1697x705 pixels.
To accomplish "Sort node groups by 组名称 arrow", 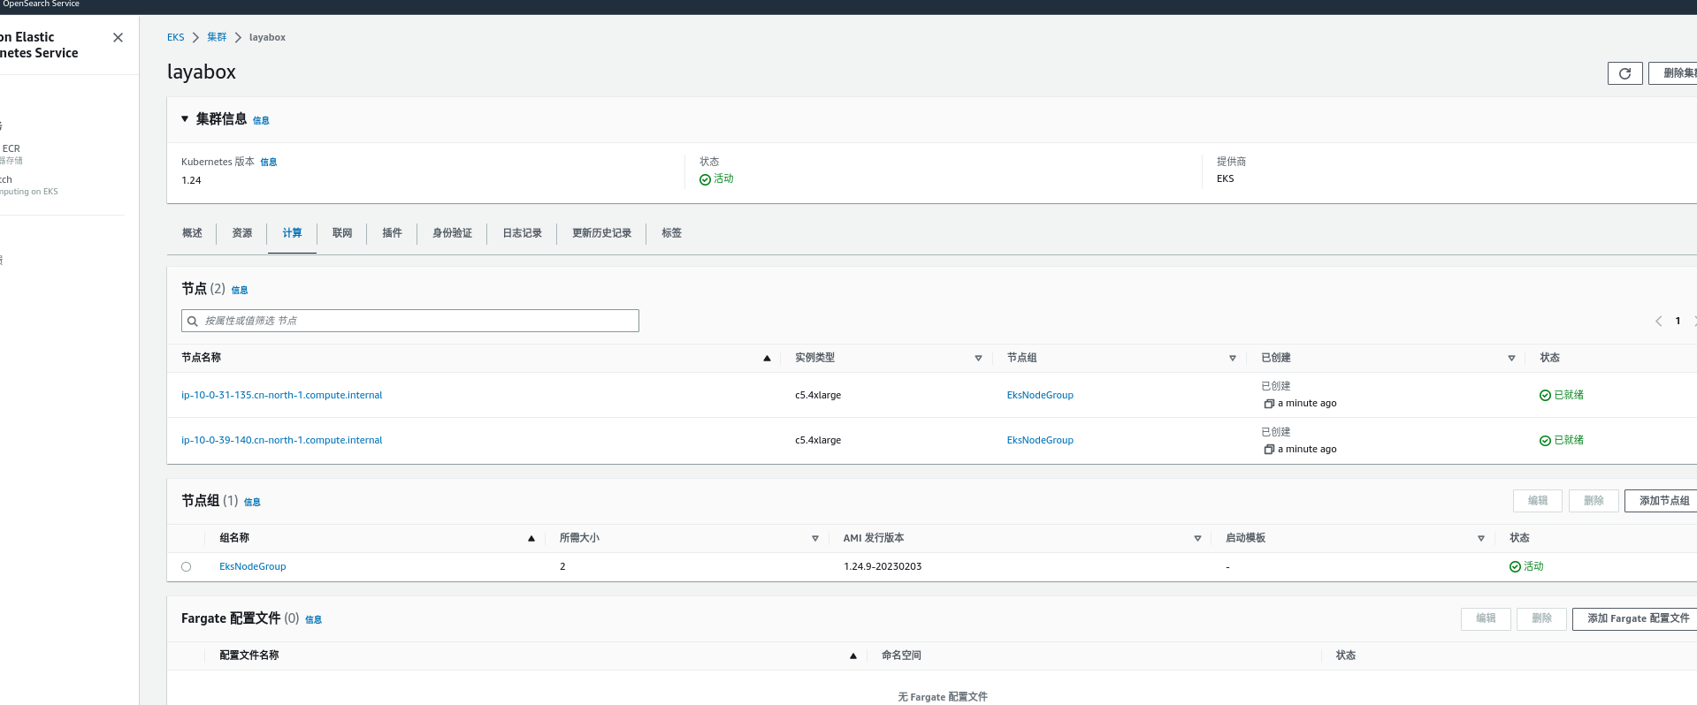I will click(x=531, y=539).
